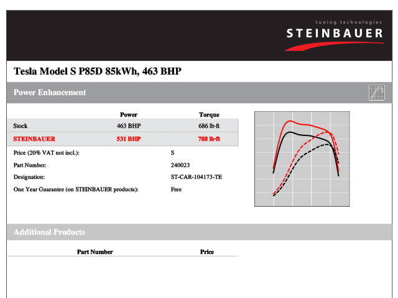Image resolution: width=398 pixels, height=298 pixels.
Task: Click Price header under Additional Products
Action: tap(207, 252)
